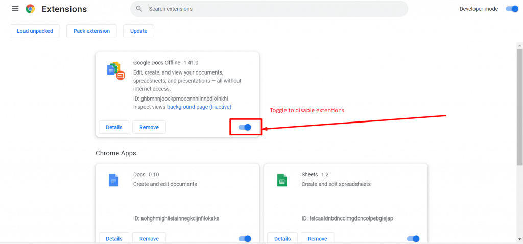Toggle Developer mode switch
Screen dimensions: 523x244
click(512, 9)
